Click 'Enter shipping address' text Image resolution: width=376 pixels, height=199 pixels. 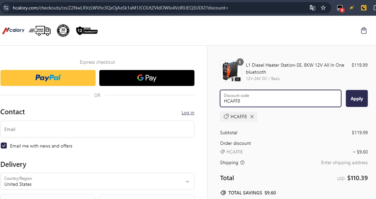click(344, 163)
